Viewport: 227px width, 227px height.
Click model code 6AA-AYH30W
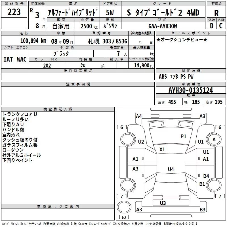[x=163, y=26]
